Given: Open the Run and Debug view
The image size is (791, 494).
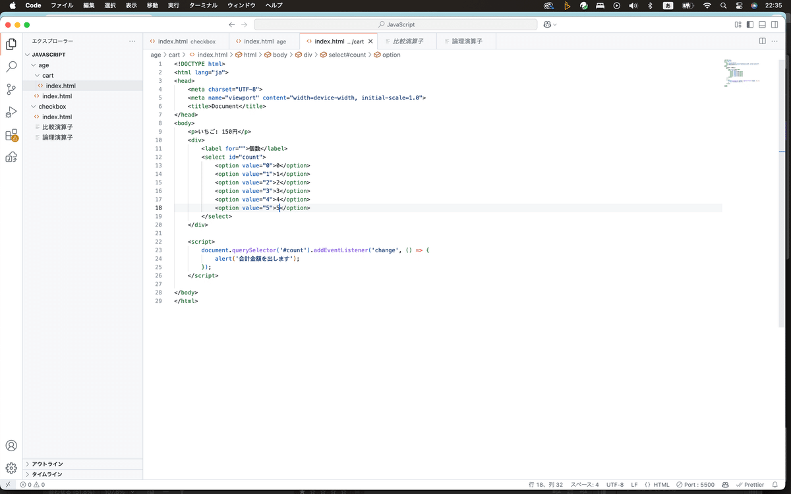Looking at the screenshot, I should pos(11,112).
